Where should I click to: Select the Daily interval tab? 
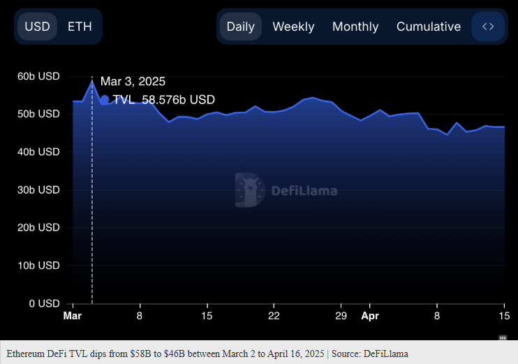tap(241, 27)
